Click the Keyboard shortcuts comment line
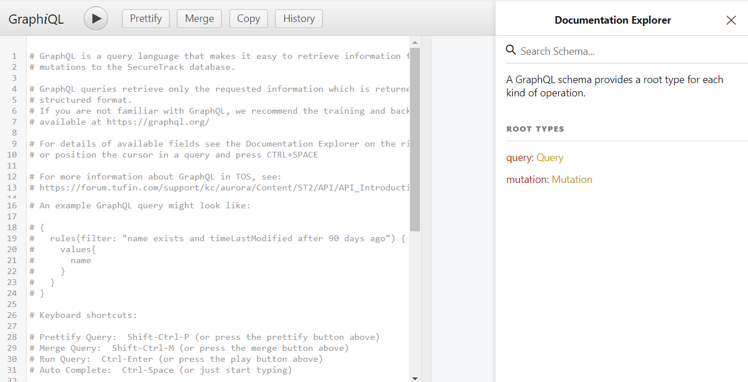Screen dimensions: 748x382 88,315
